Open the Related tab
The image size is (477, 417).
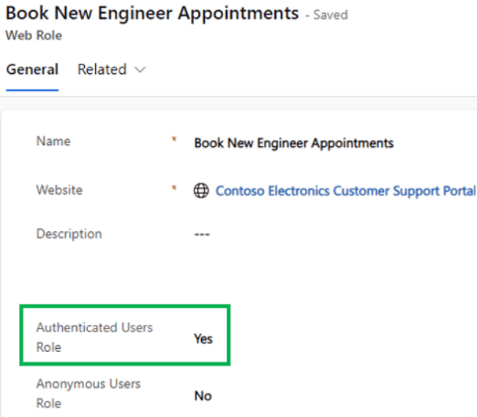click(x=102, y=69)
